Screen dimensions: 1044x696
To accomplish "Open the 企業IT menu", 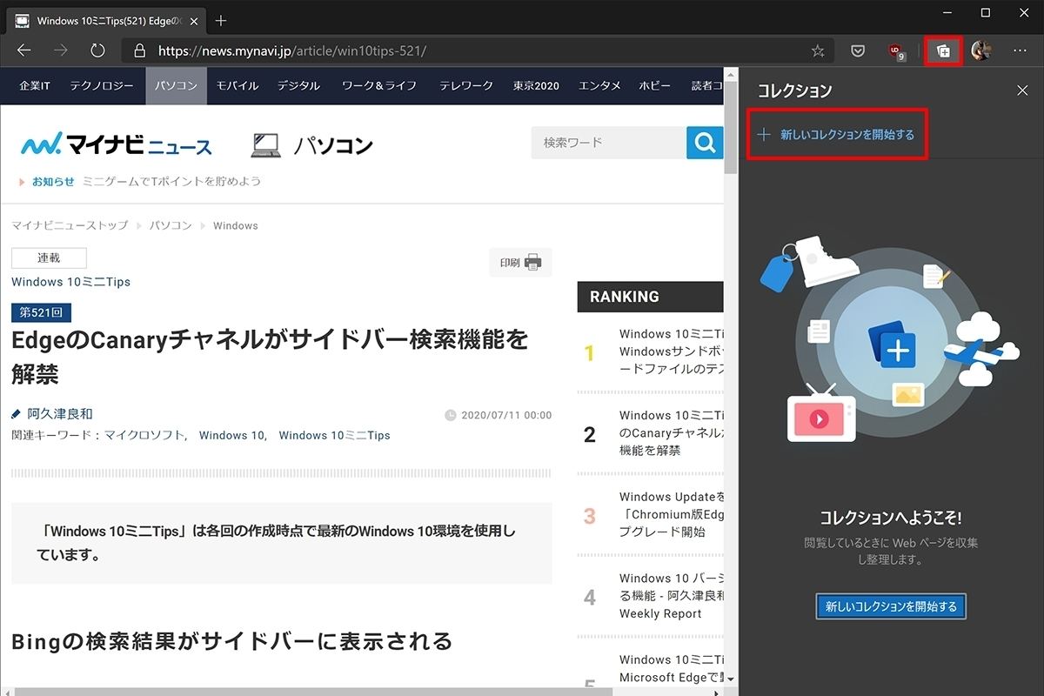I will (35, 85).
